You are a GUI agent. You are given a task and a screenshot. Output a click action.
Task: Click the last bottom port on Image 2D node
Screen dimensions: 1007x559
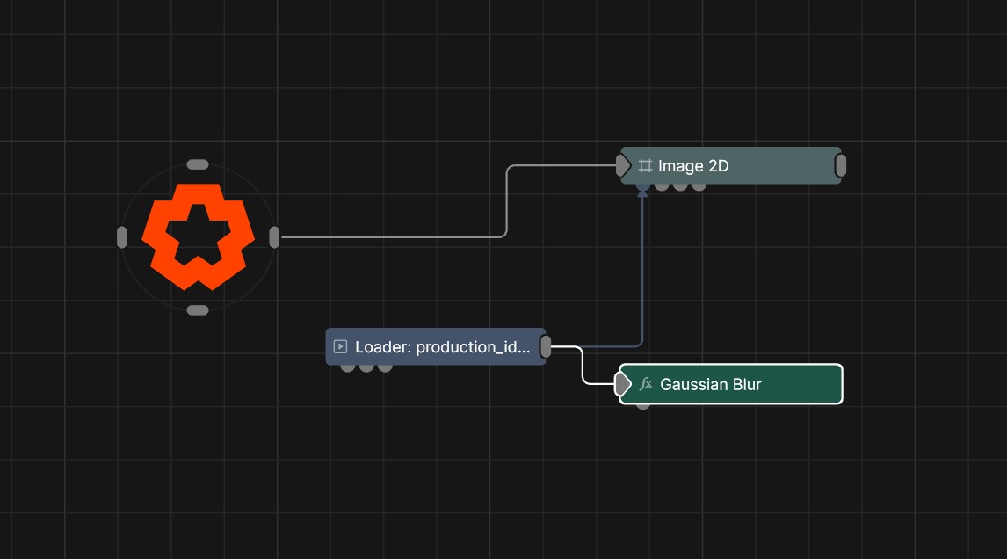point(699,185)
